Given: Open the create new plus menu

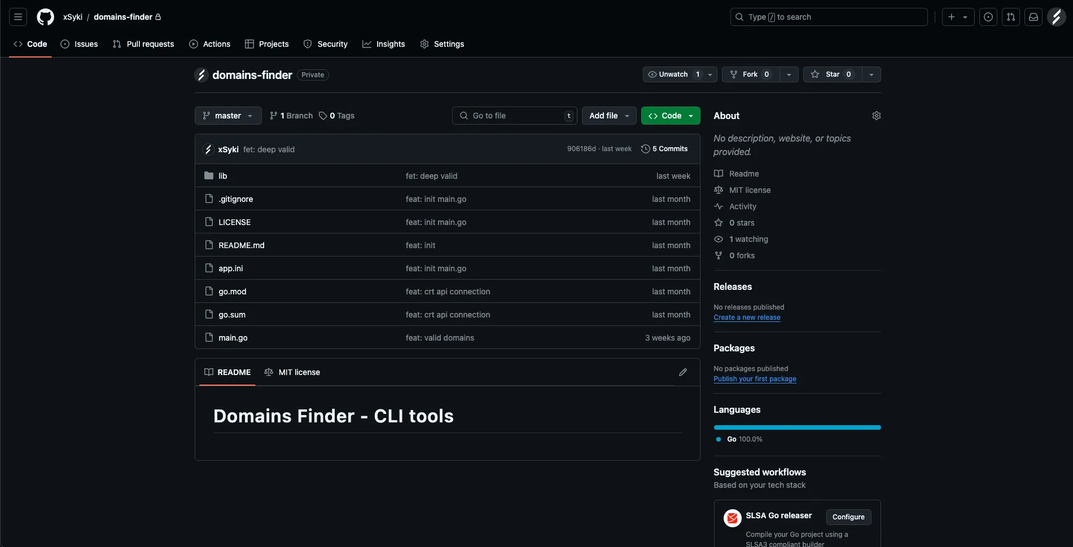Looking at the screenshot, I should click(958, 17).
